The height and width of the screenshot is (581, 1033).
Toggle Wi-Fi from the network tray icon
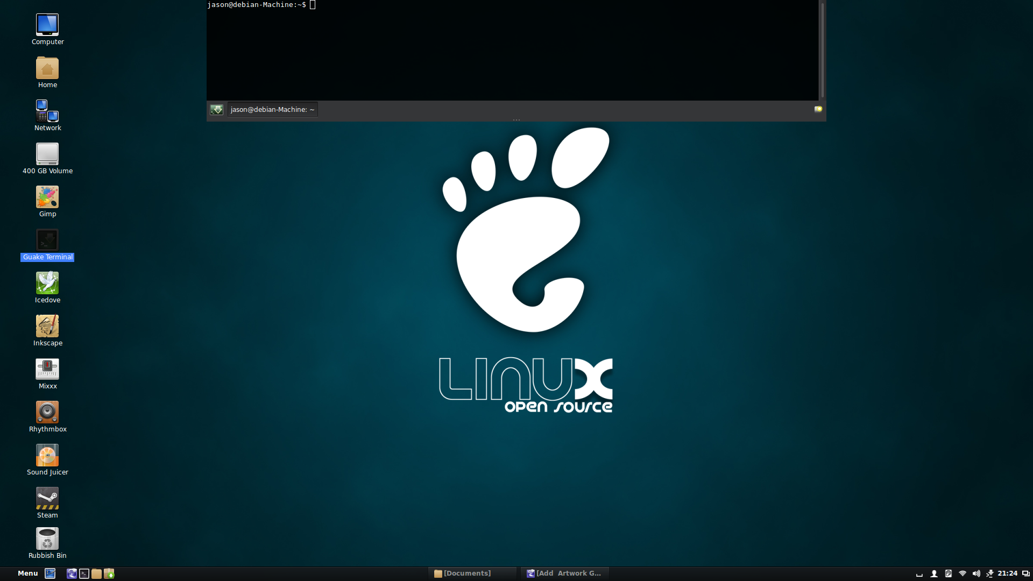[x=963, y=574]
